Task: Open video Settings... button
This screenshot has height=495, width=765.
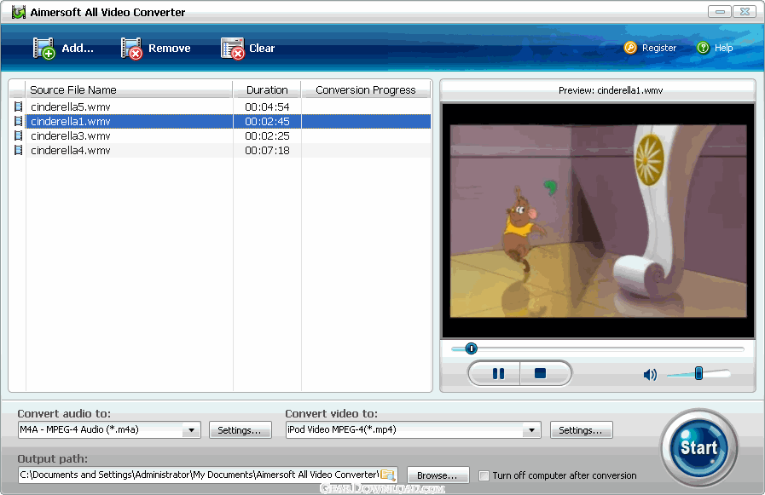Action: [x=581, y=430]
